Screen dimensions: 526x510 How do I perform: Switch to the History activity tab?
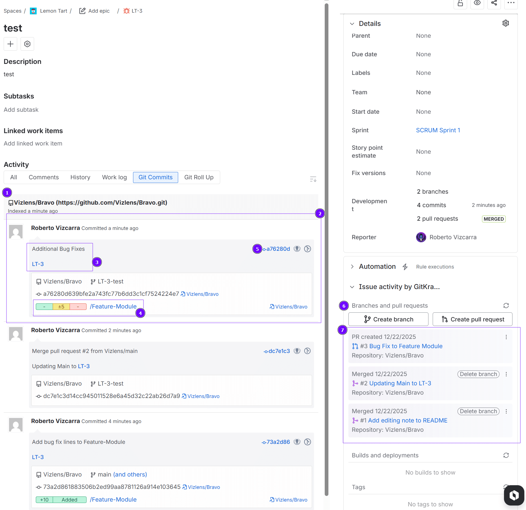coord(80,177)
